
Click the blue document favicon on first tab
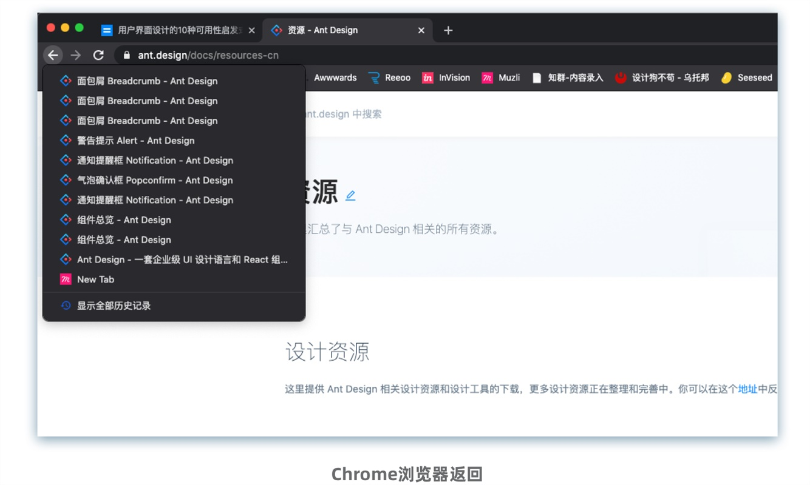107,30
